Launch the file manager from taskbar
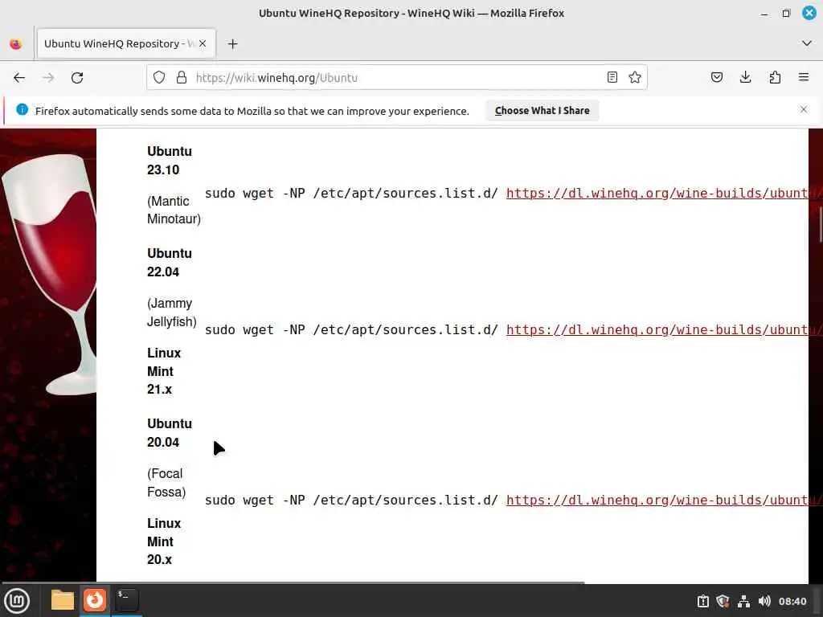Viewport: 823px width, 617px height. coord(63,600)
